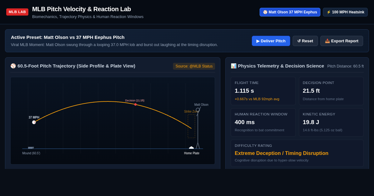This screenshot has height=196, width=374.
Task: Click the Source: @MLB Status badge
Action: (x=194, y=66)
